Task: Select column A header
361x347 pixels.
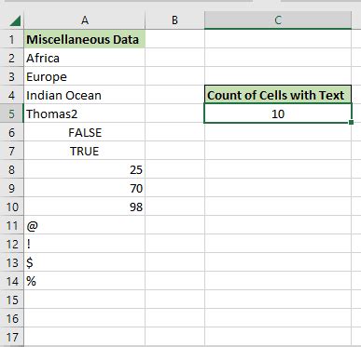Action: pos(85,20)
